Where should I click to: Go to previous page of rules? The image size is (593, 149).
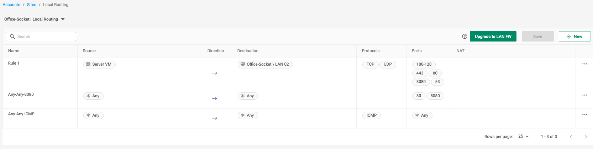point(571,137)
